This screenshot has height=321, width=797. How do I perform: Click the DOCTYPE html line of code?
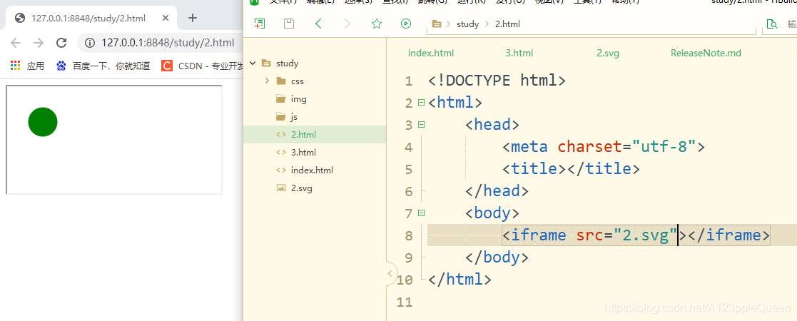[x=497, y=80]
